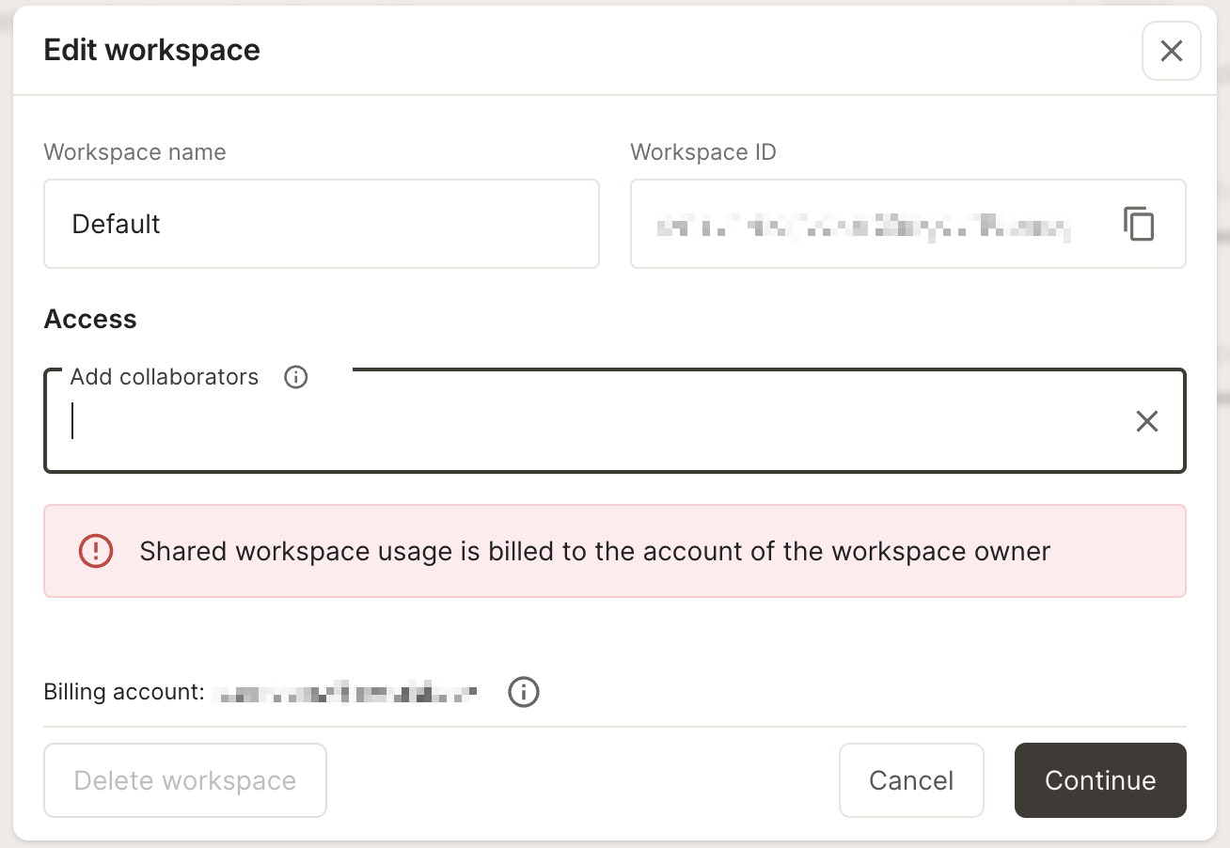Select the Default workspace name text

pos(116,224)
